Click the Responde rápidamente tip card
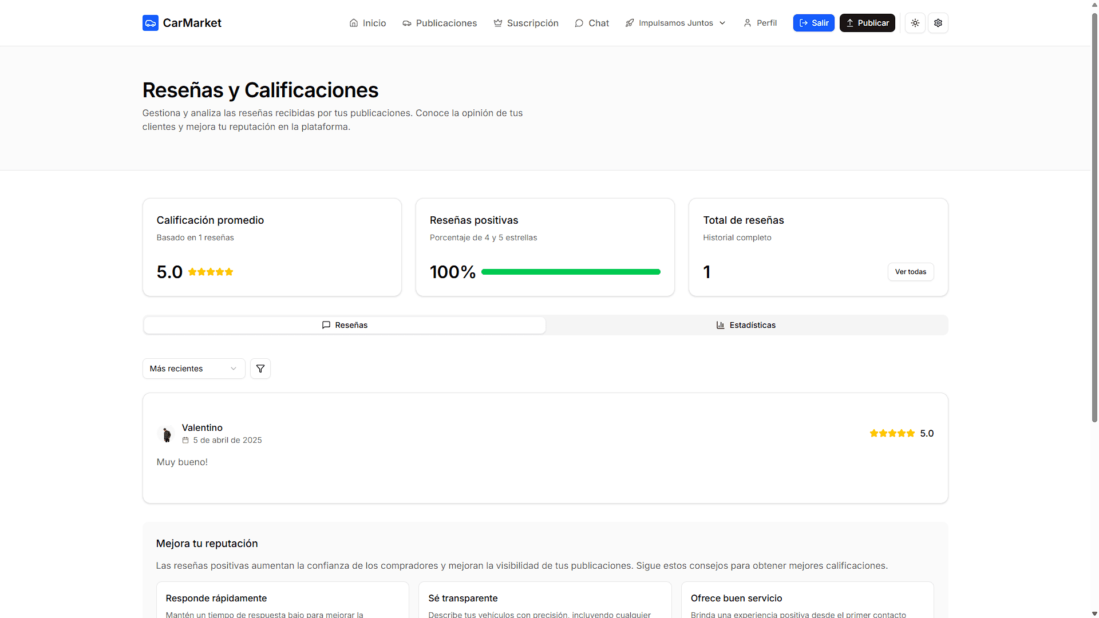The width and height of the screenshot is (1099, 618). tap(283, 600)
